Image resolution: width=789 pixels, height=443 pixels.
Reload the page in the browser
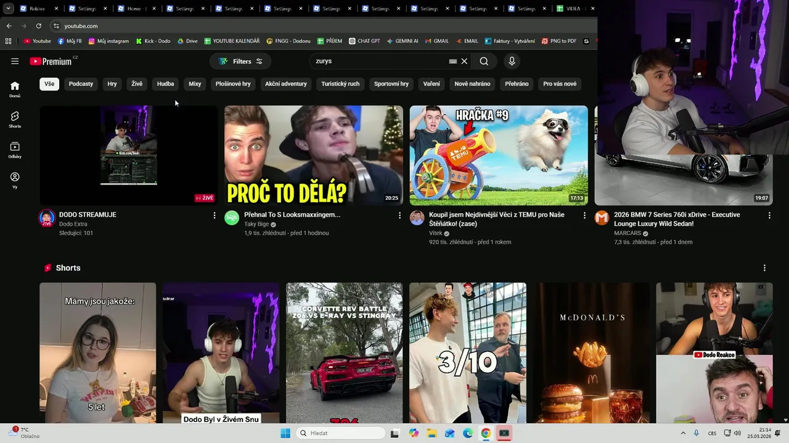(x=38, y=26)
